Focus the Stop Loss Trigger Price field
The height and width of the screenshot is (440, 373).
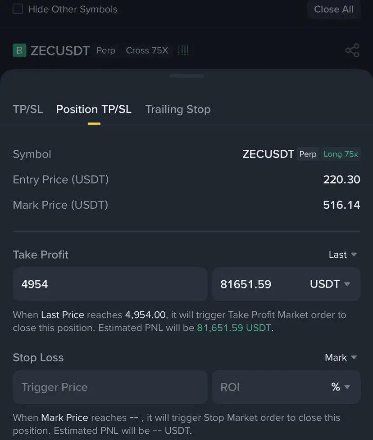pos(110,387)
